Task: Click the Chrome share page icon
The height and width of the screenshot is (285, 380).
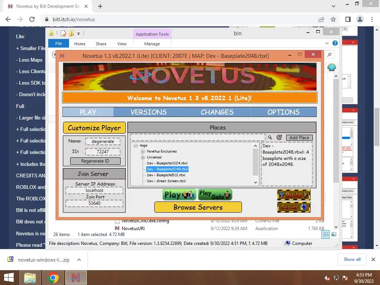Action: point(321,19)
